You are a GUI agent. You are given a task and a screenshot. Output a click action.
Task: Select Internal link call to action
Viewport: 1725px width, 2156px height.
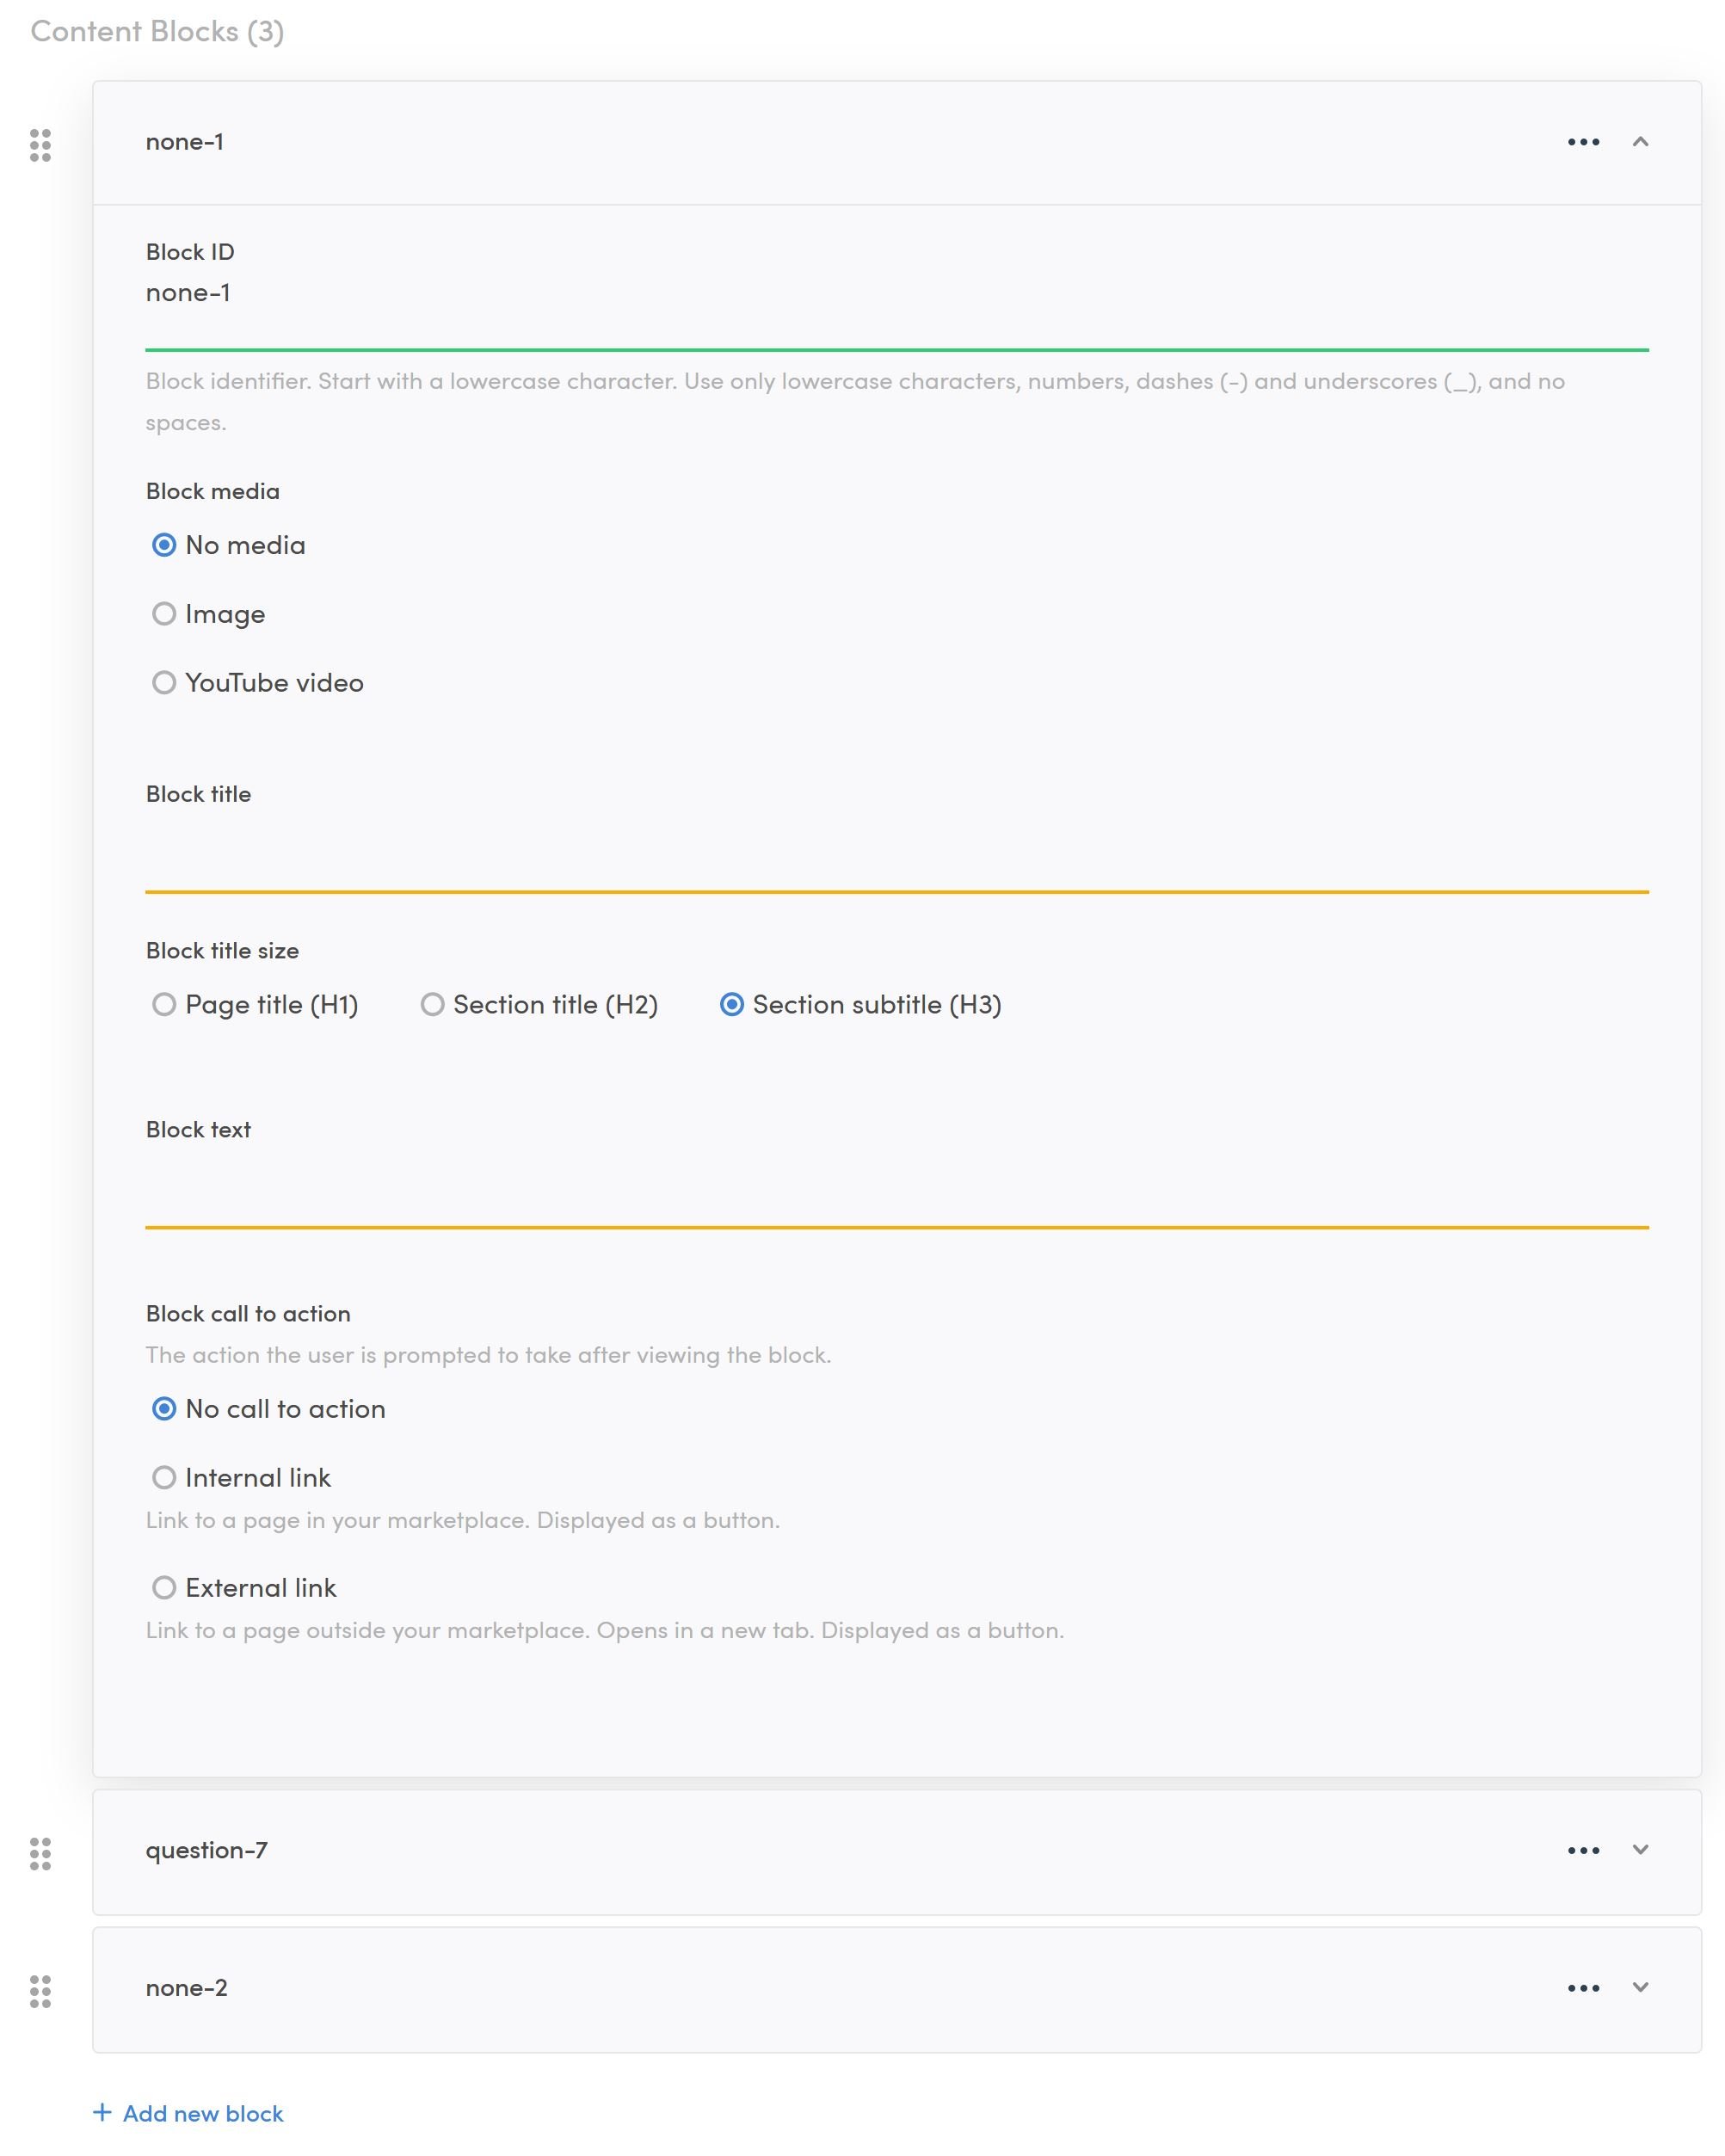164,1478
